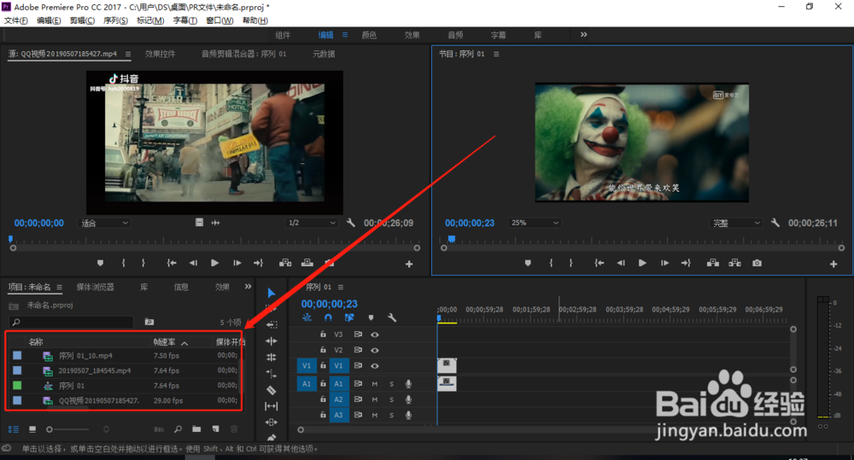Viewport: 854px width, 460px height.
Task: Go to Out point in program monitor
Action: (x=686, y=263)
